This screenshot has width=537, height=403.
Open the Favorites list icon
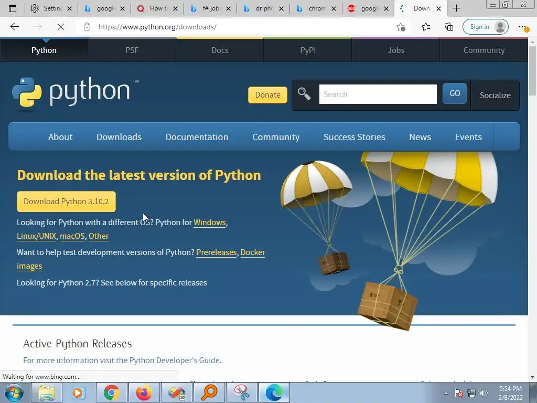[426, 27]
